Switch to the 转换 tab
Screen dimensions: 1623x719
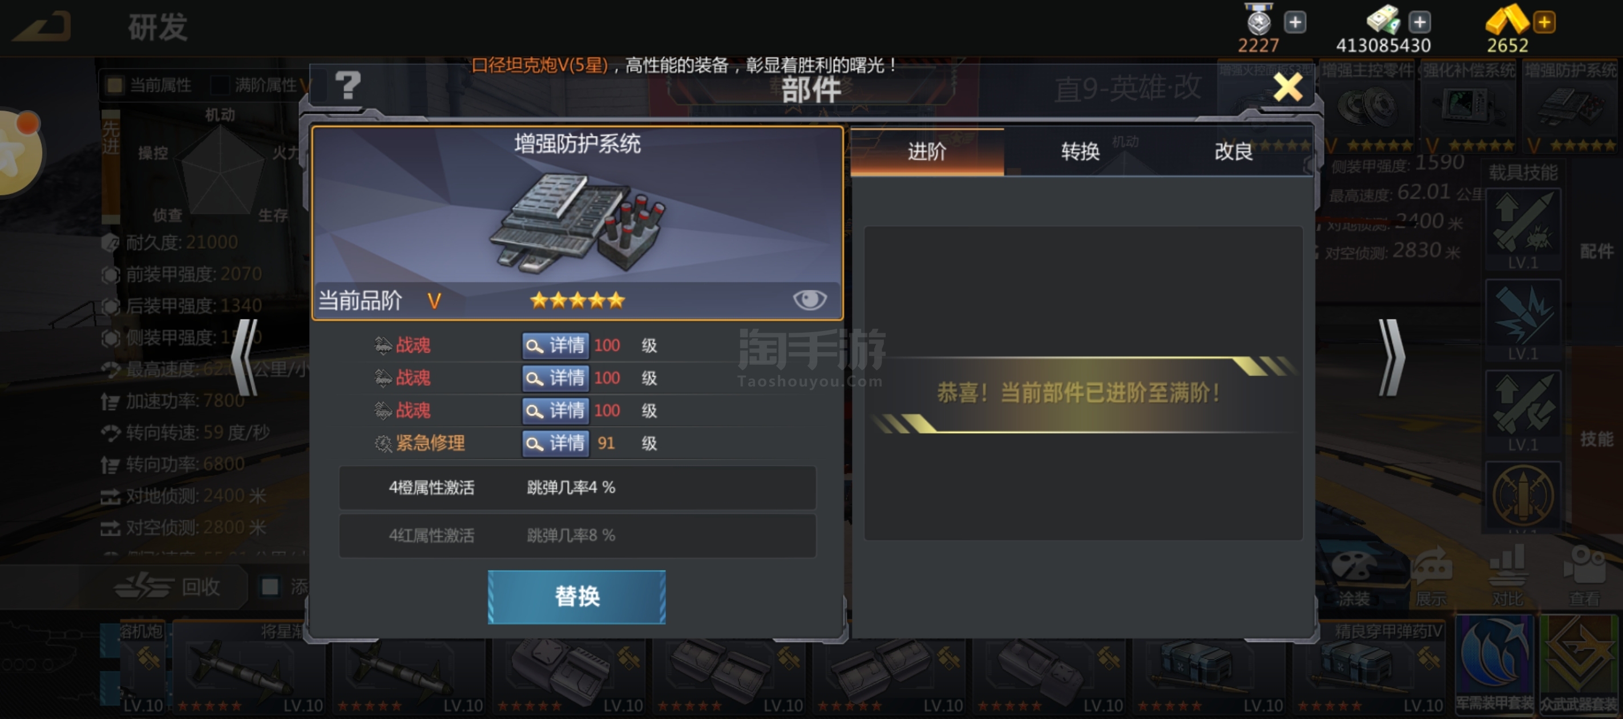[x=1080, y=151]
